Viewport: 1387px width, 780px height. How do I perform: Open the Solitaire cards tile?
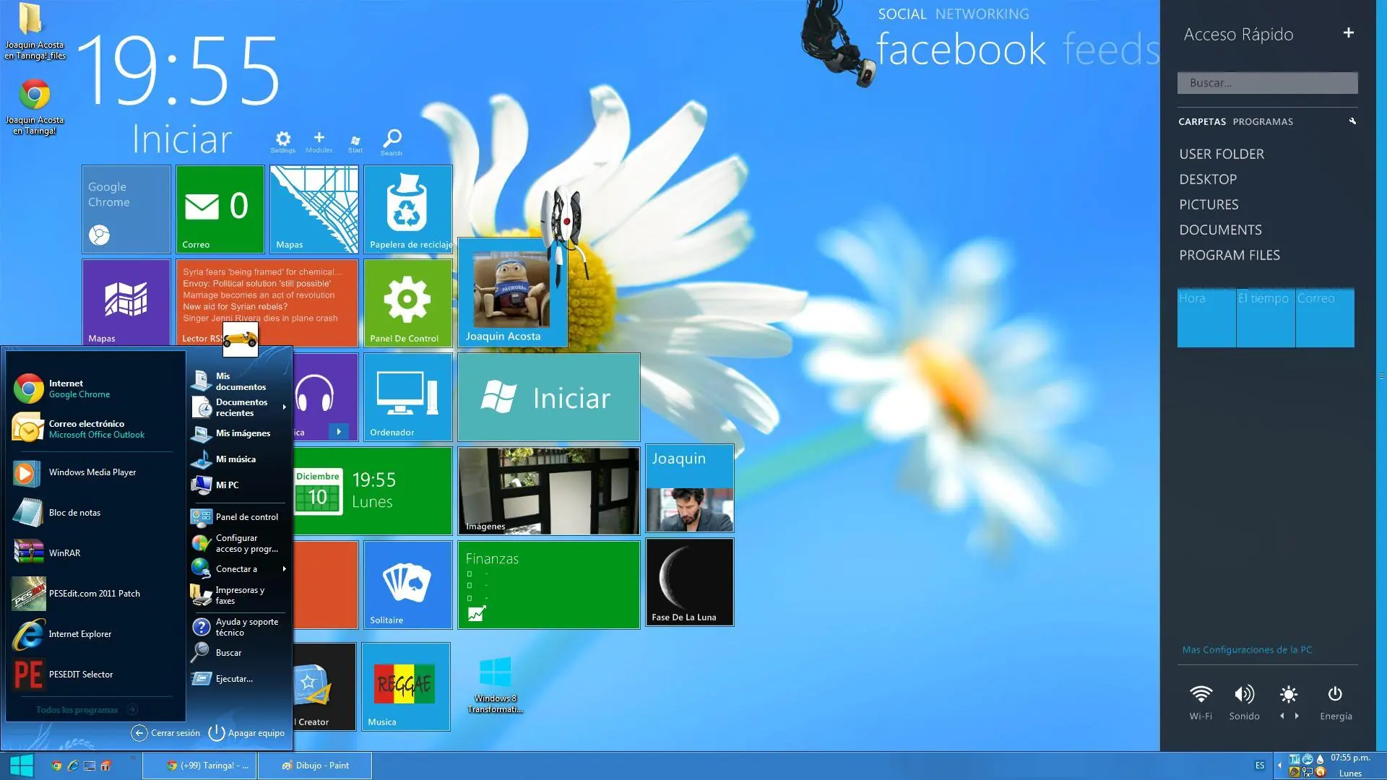point(408,584)
